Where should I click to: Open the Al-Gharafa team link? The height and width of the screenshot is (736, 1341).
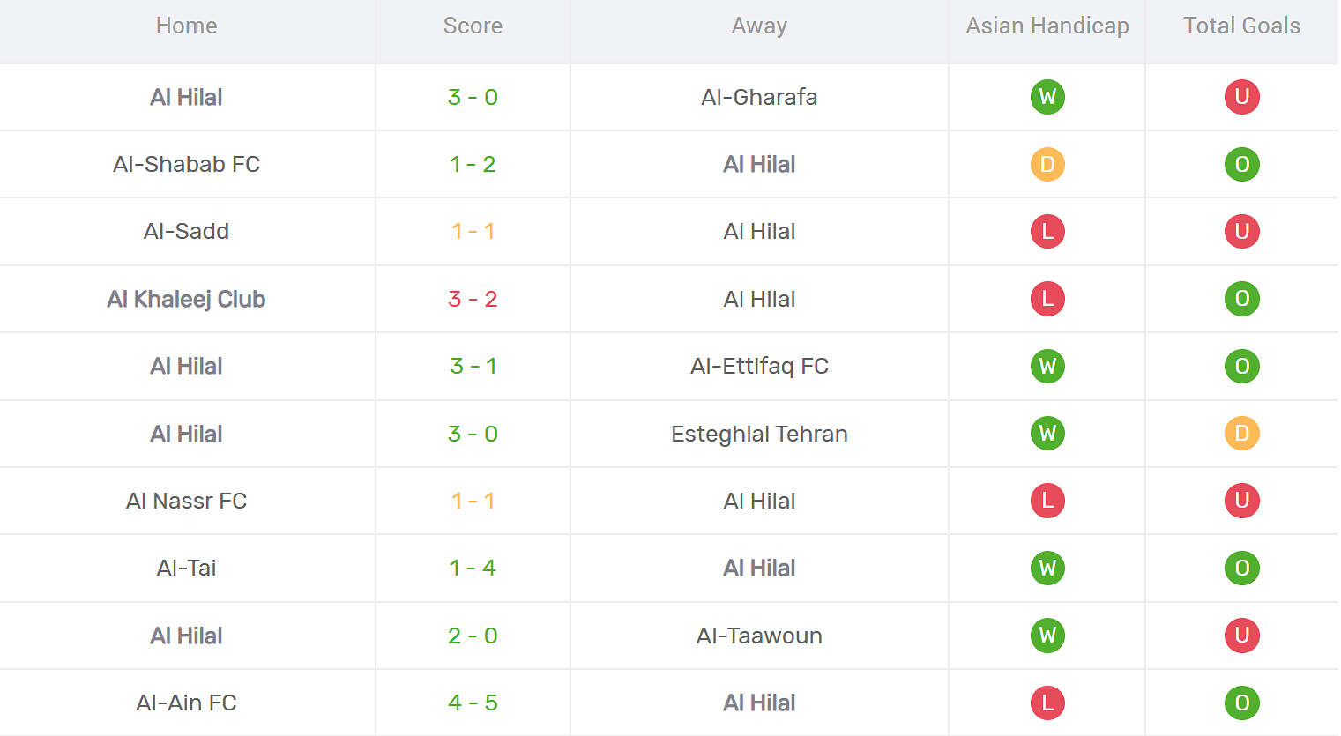click(x=759, y=97)
